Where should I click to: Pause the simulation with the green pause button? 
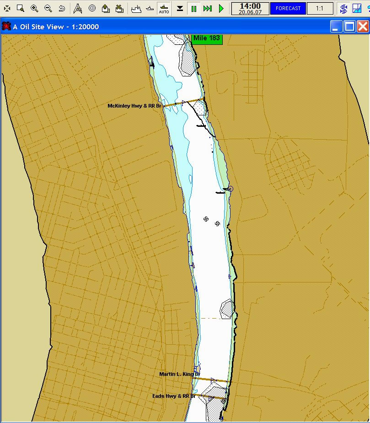[x=194, y=9]
